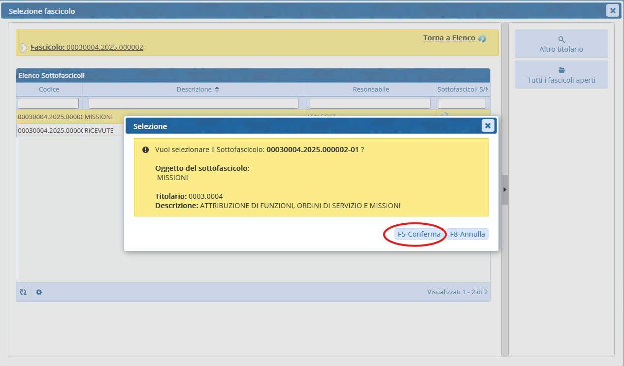
Task: Click the Codice column header
Action: [49, 89]
